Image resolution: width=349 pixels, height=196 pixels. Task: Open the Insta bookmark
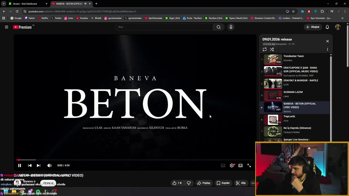tap(69, 18)
